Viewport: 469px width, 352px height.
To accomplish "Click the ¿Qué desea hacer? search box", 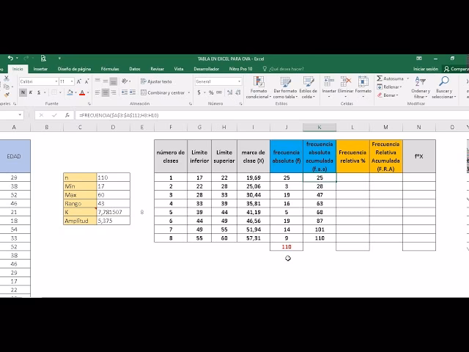I will (x=284, y=69).
